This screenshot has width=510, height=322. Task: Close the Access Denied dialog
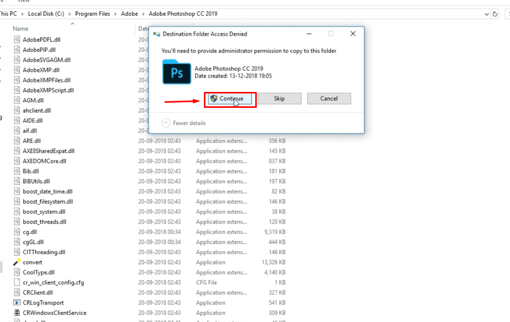(353, 33)
